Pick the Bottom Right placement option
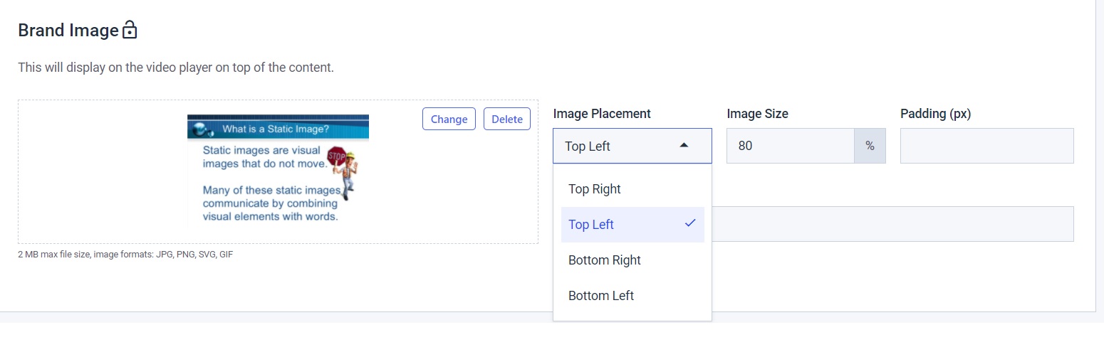Viewport: 1104px width, 352px height. coord(632,260)
